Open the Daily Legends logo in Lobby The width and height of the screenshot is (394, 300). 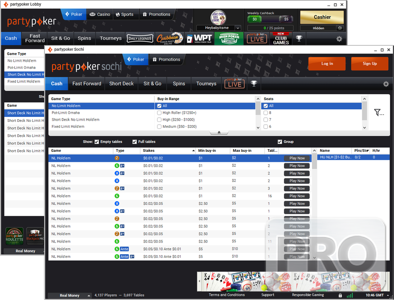pyautogui.click(x=140, y=39)
